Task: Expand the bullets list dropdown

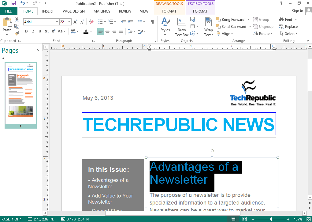Action: pos(105,22)
